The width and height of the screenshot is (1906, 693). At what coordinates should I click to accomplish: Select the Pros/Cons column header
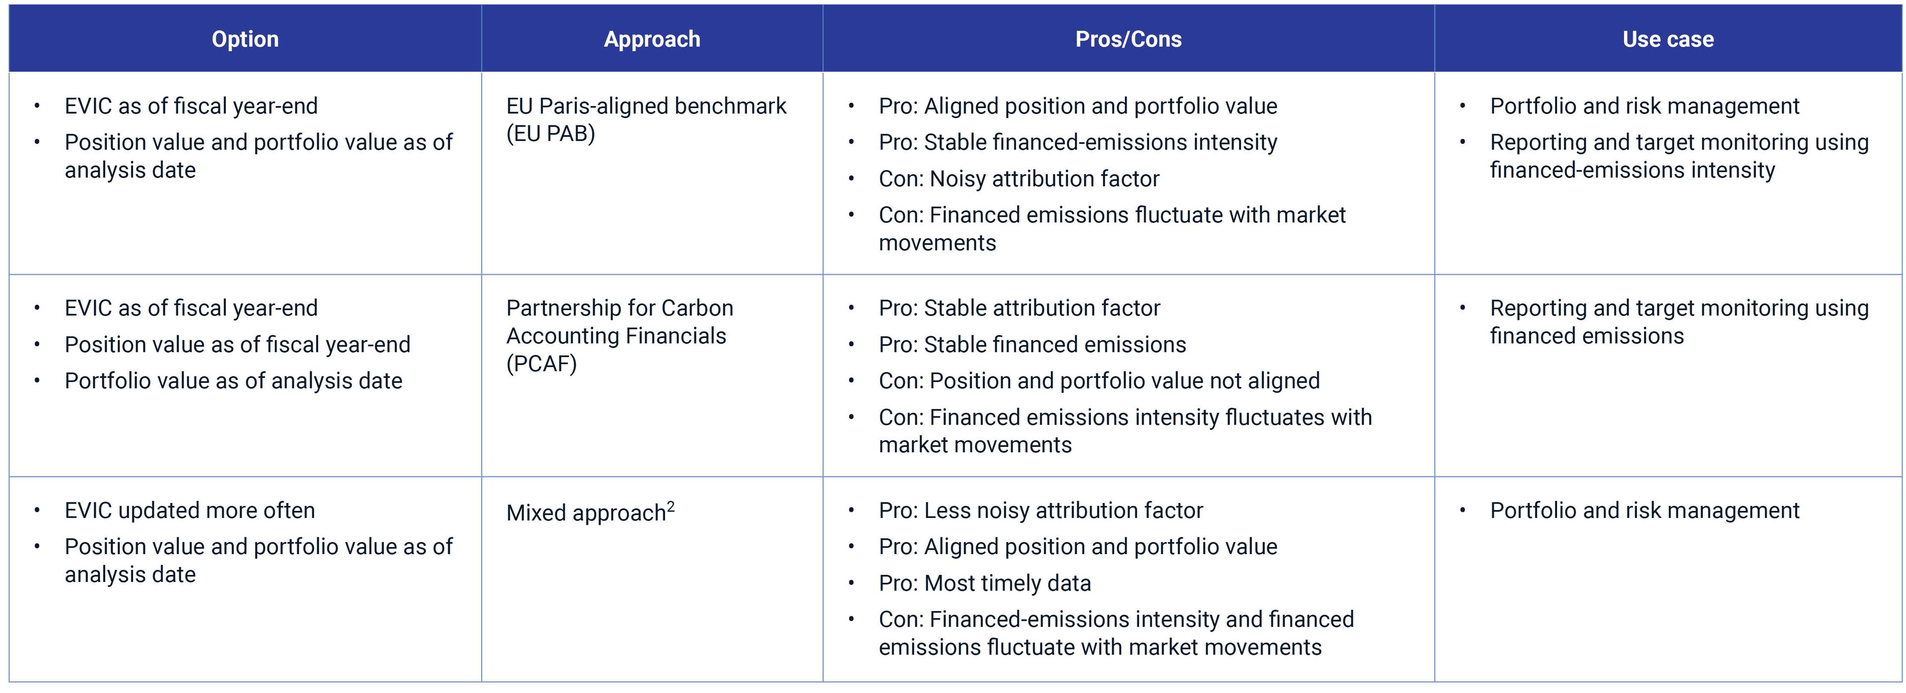tap(1128, 39)
